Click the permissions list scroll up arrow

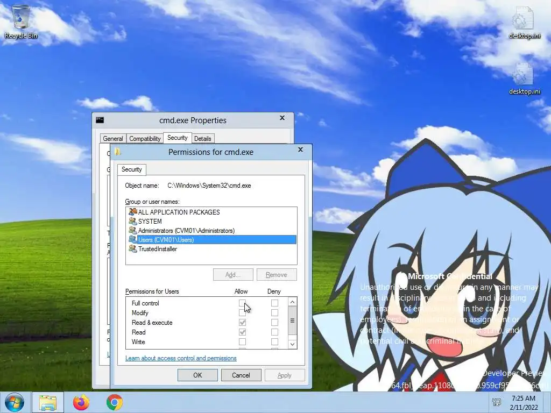click(x=292, y=302)
